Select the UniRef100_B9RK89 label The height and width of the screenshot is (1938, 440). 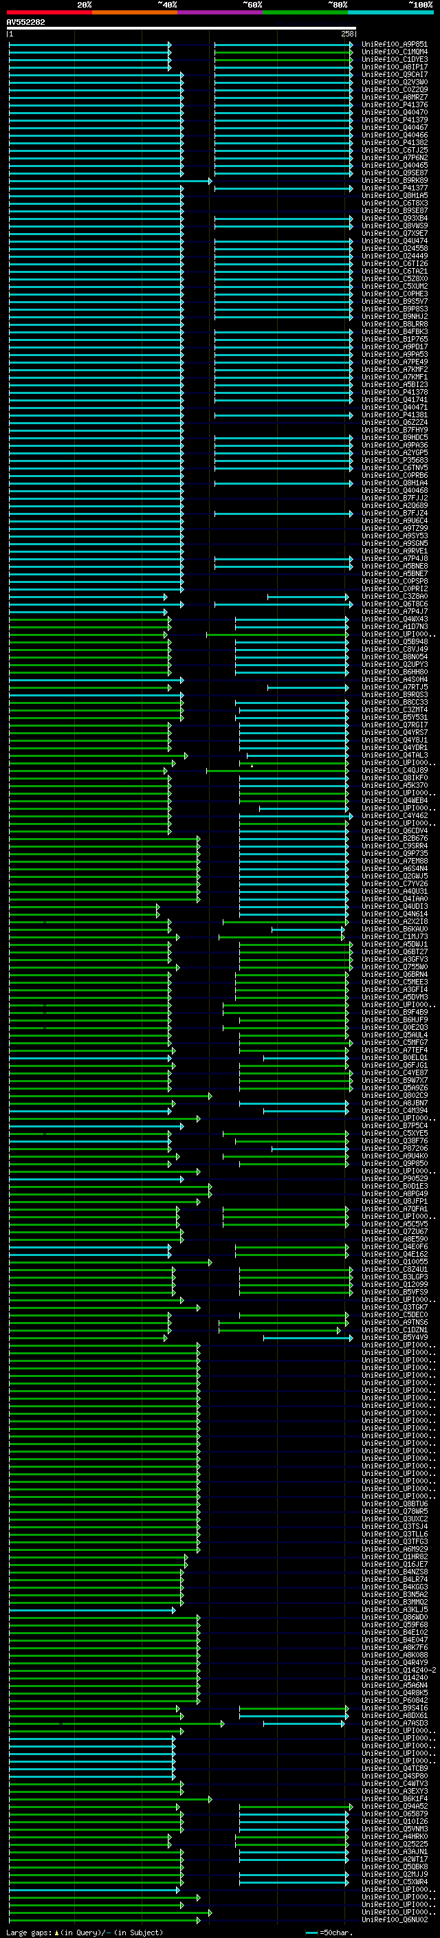394,181
